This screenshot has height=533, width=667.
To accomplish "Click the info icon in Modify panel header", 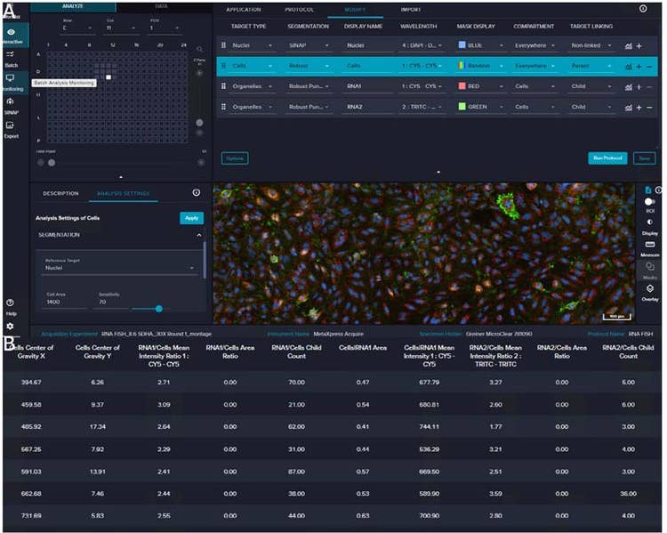I will (x=643, y=9).
